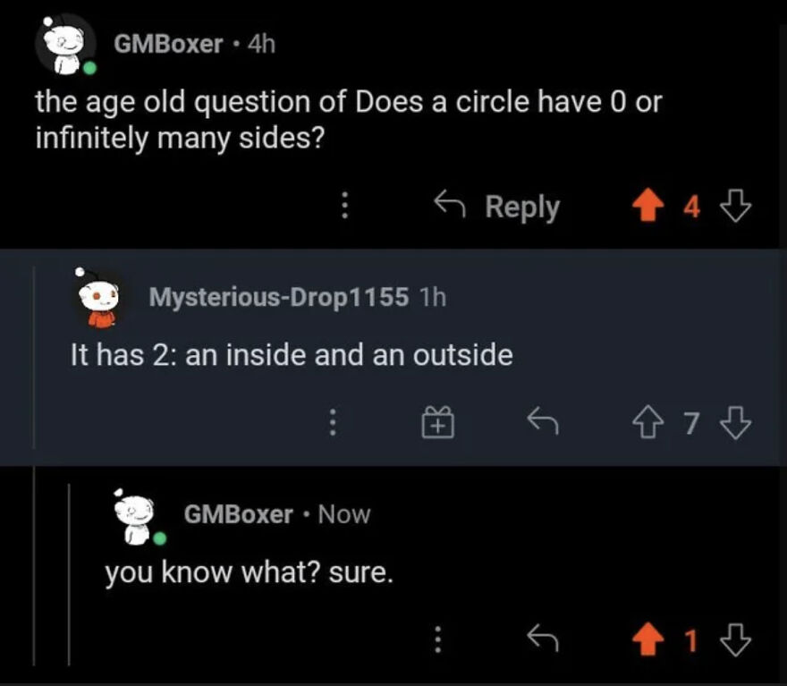This screenshot has width=787, height=686.
Task: Click the award icon on Mysterious-Drop1155's comment
Action: pos(437,420)
